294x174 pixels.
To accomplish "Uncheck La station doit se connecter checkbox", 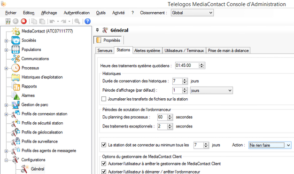I will [x=104, y=145].
